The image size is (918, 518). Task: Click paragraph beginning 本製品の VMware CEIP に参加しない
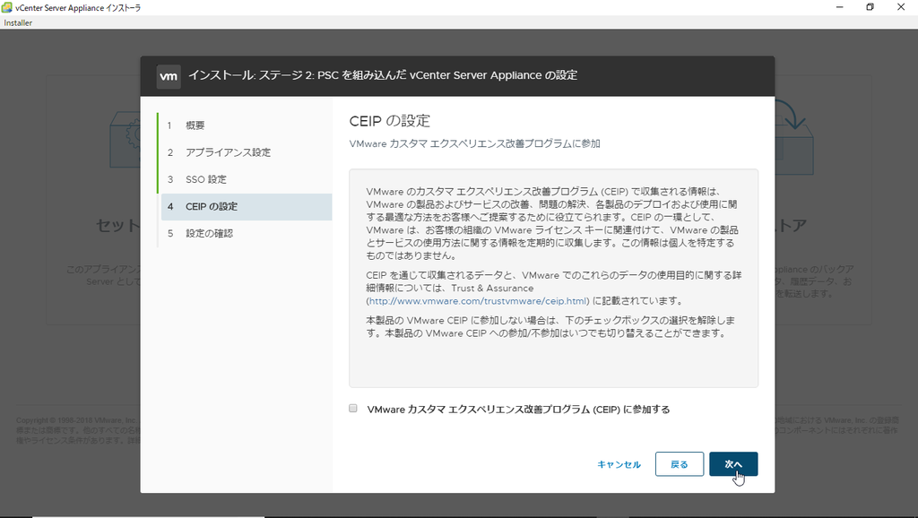coord(550,326)
